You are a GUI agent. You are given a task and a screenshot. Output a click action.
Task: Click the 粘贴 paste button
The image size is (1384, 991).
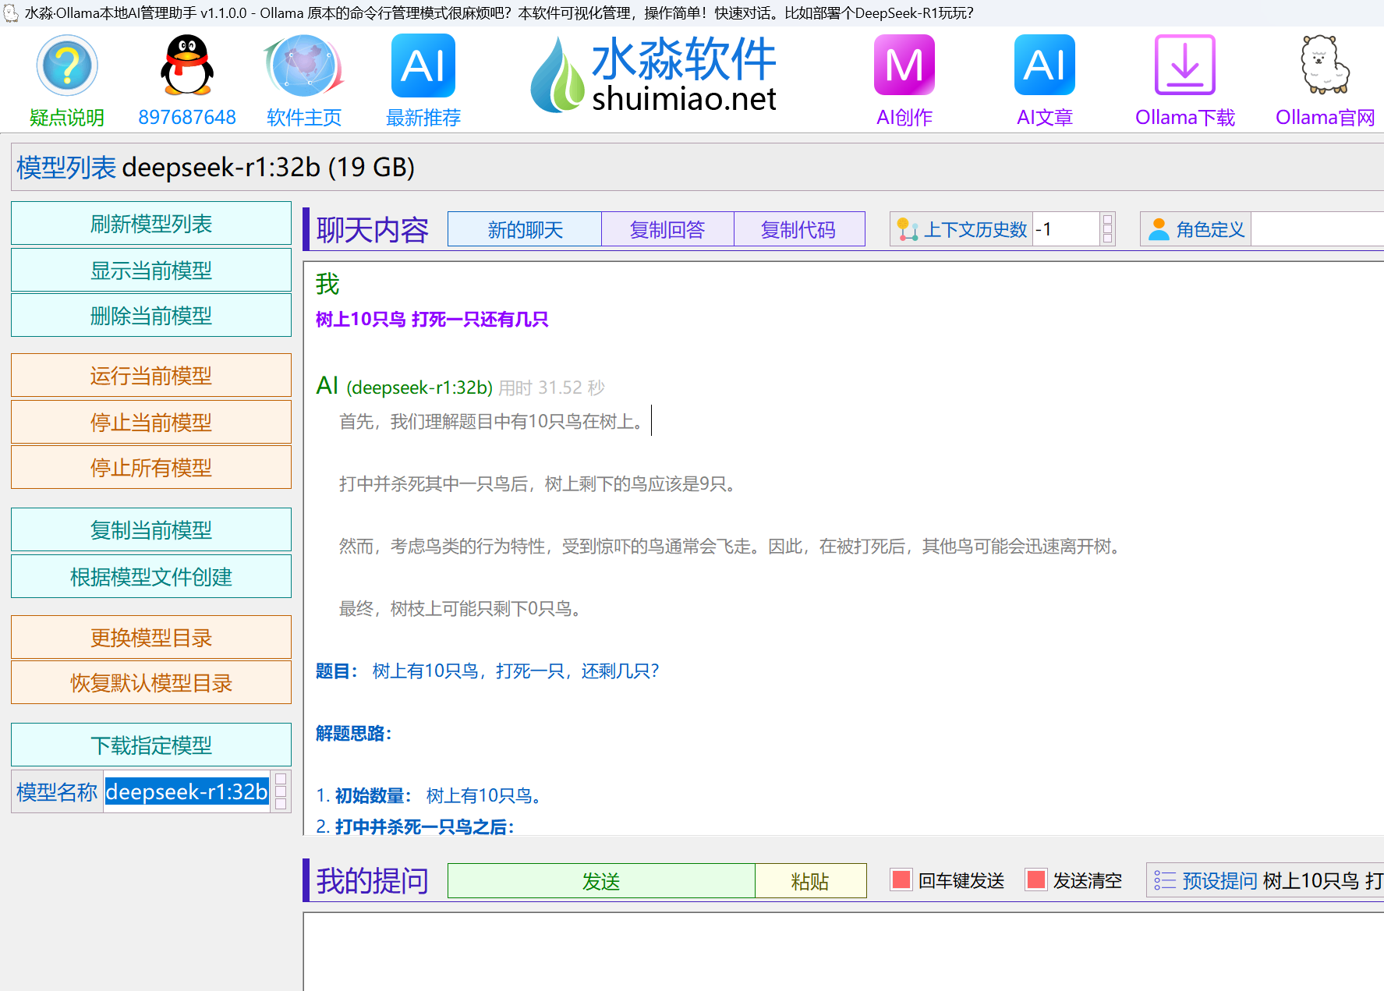click(x=811, y=881)
